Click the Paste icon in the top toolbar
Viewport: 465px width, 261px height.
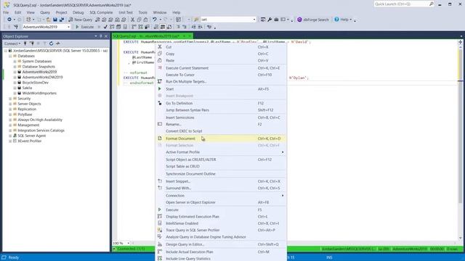click(x=145, y=20)
